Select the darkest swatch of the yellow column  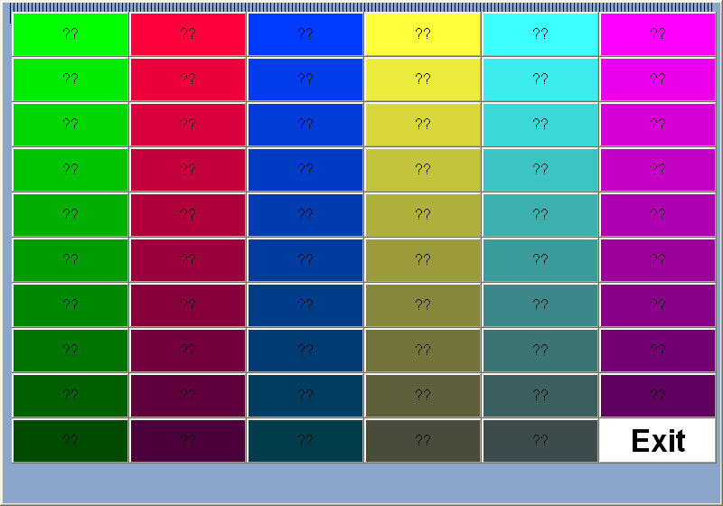click(x=423, y=441)
